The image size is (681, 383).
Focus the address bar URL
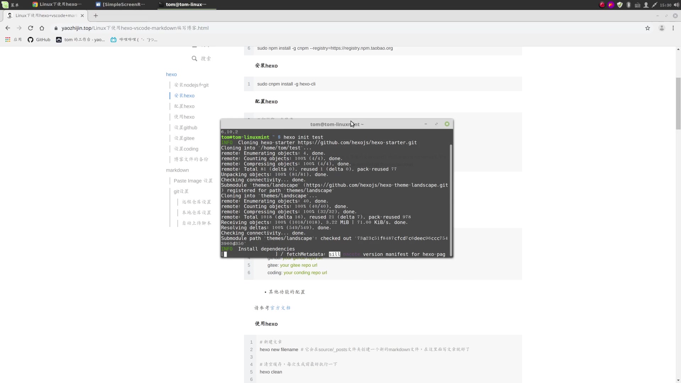tap(135, 28)
